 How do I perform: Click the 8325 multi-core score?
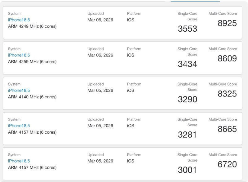[x=227, y=94]
